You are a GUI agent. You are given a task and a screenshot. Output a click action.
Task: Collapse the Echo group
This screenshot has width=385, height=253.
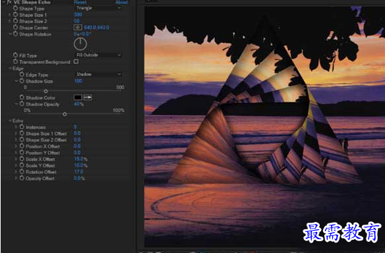click(x=10, y=121)
